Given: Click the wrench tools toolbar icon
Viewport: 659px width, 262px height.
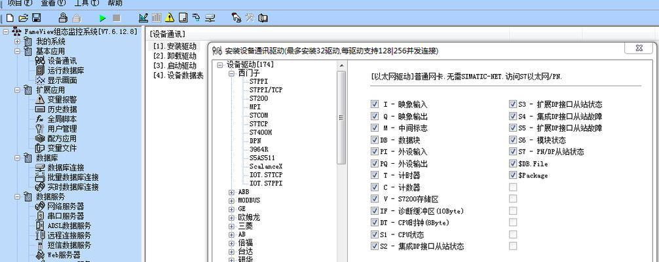Looking at the screenshot, I should coord(250,18).
